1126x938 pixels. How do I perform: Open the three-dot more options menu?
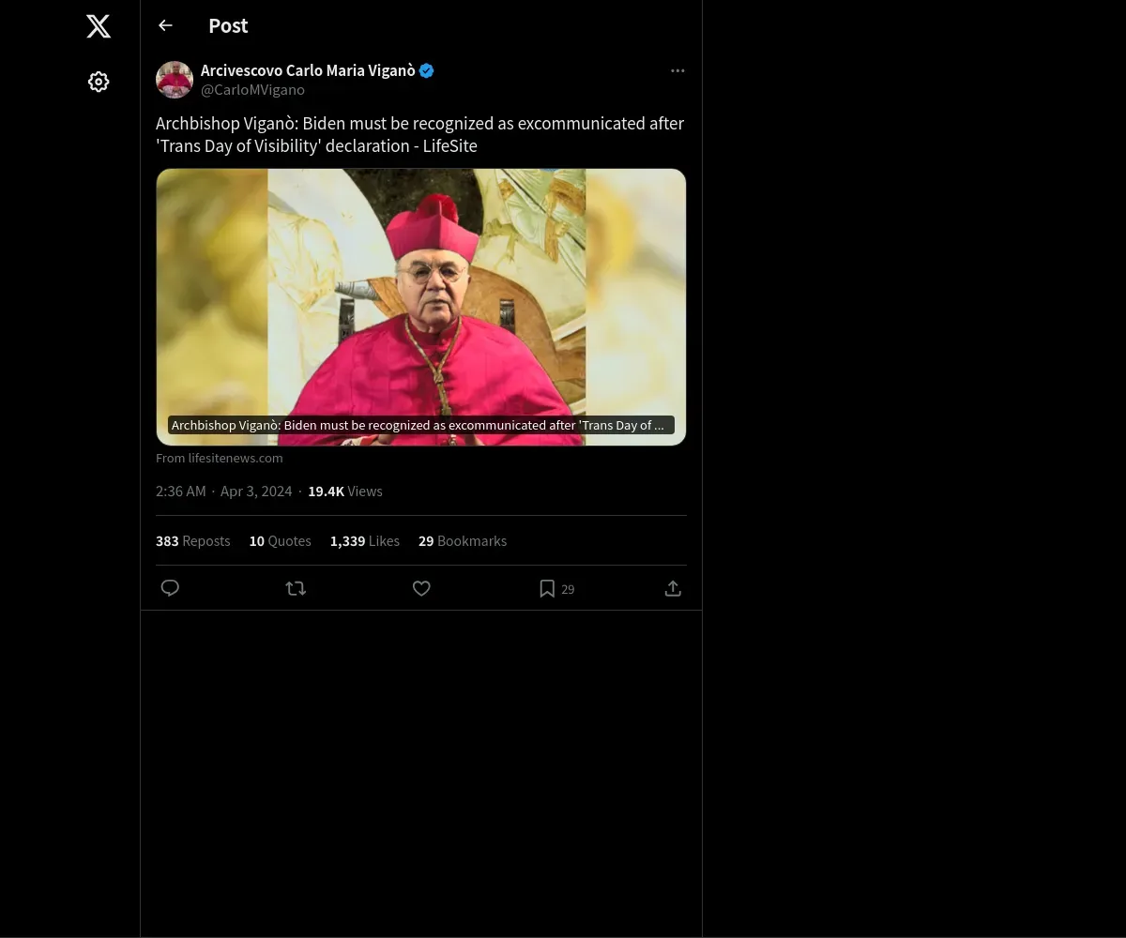pos(677,70)
